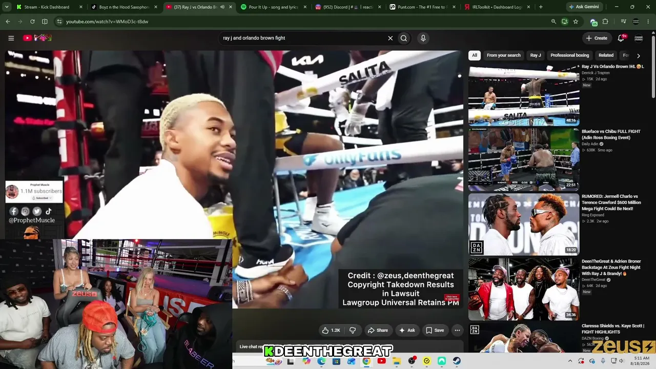This screenshot has height=369, width=656.
Task: Mute the playing Ray J vs Orlando tab
Action: point(222,7)
